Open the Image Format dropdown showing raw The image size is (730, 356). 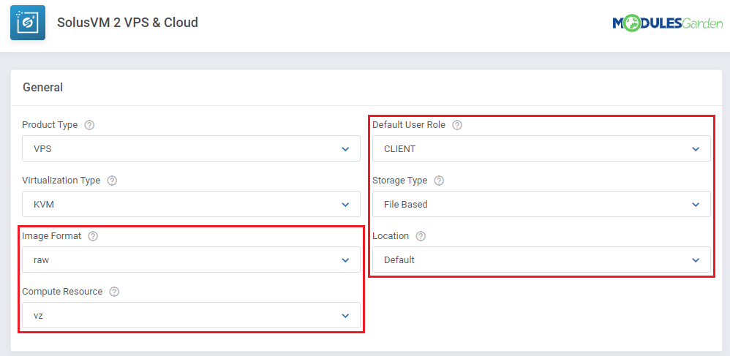(x=192, y=260)
